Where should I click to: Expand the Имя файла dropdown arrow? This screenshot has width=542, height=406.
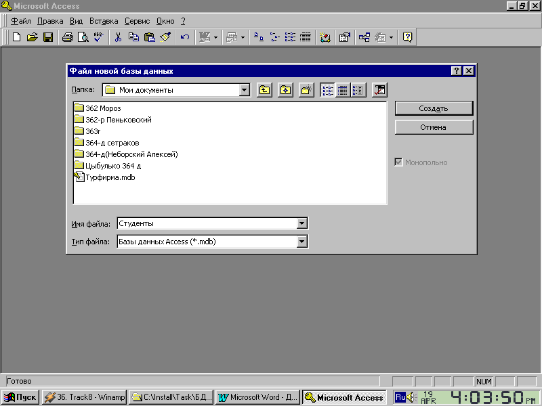click(x=301, y=223)
